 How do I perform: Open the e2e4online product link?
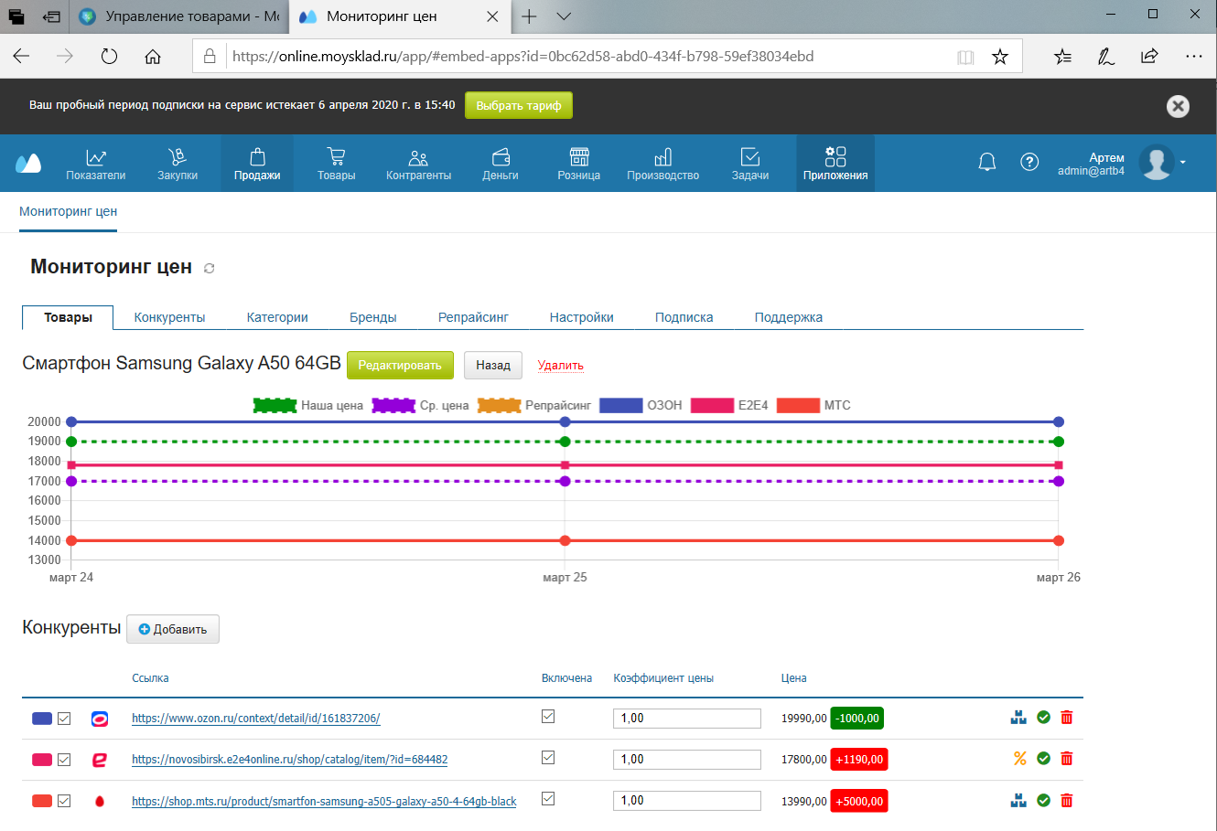[x=290, y=760]
